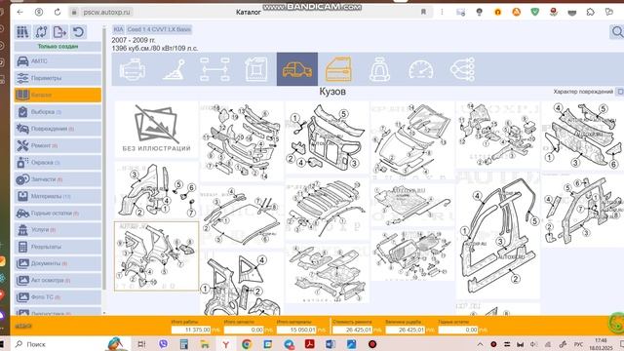Viewport: 624px width, 351px height.
Task: Open Chrome from the taskbar
Action: [247, 344]
